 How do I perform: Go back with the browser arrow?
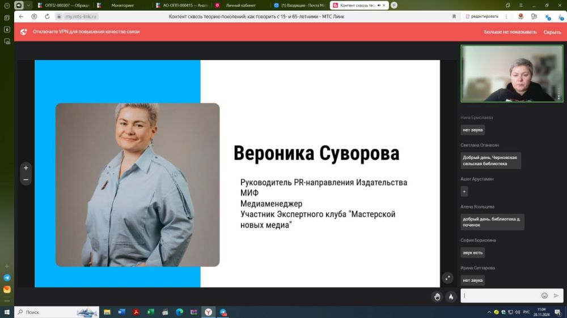coord(21,16)
